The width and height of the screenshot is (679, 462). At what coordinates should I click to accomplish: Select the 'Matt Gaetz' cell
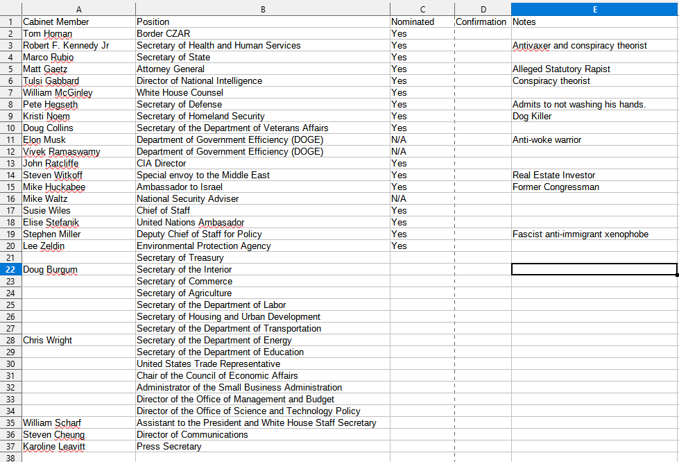78,69
